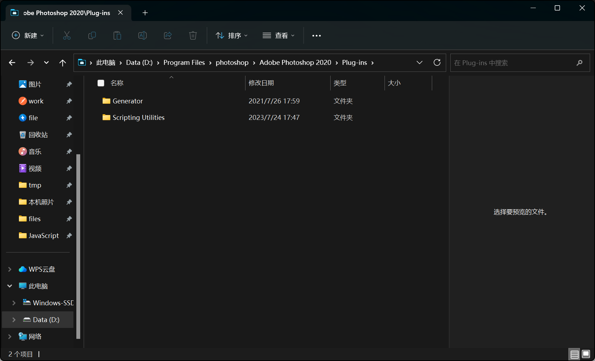The image size is (595, 361).
Task: Click the Copy icon in toolbar
Action: point(92,35)
